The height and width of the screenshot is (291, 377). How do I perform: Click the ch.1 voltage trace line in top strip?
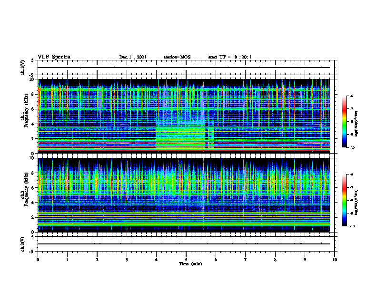184,68
